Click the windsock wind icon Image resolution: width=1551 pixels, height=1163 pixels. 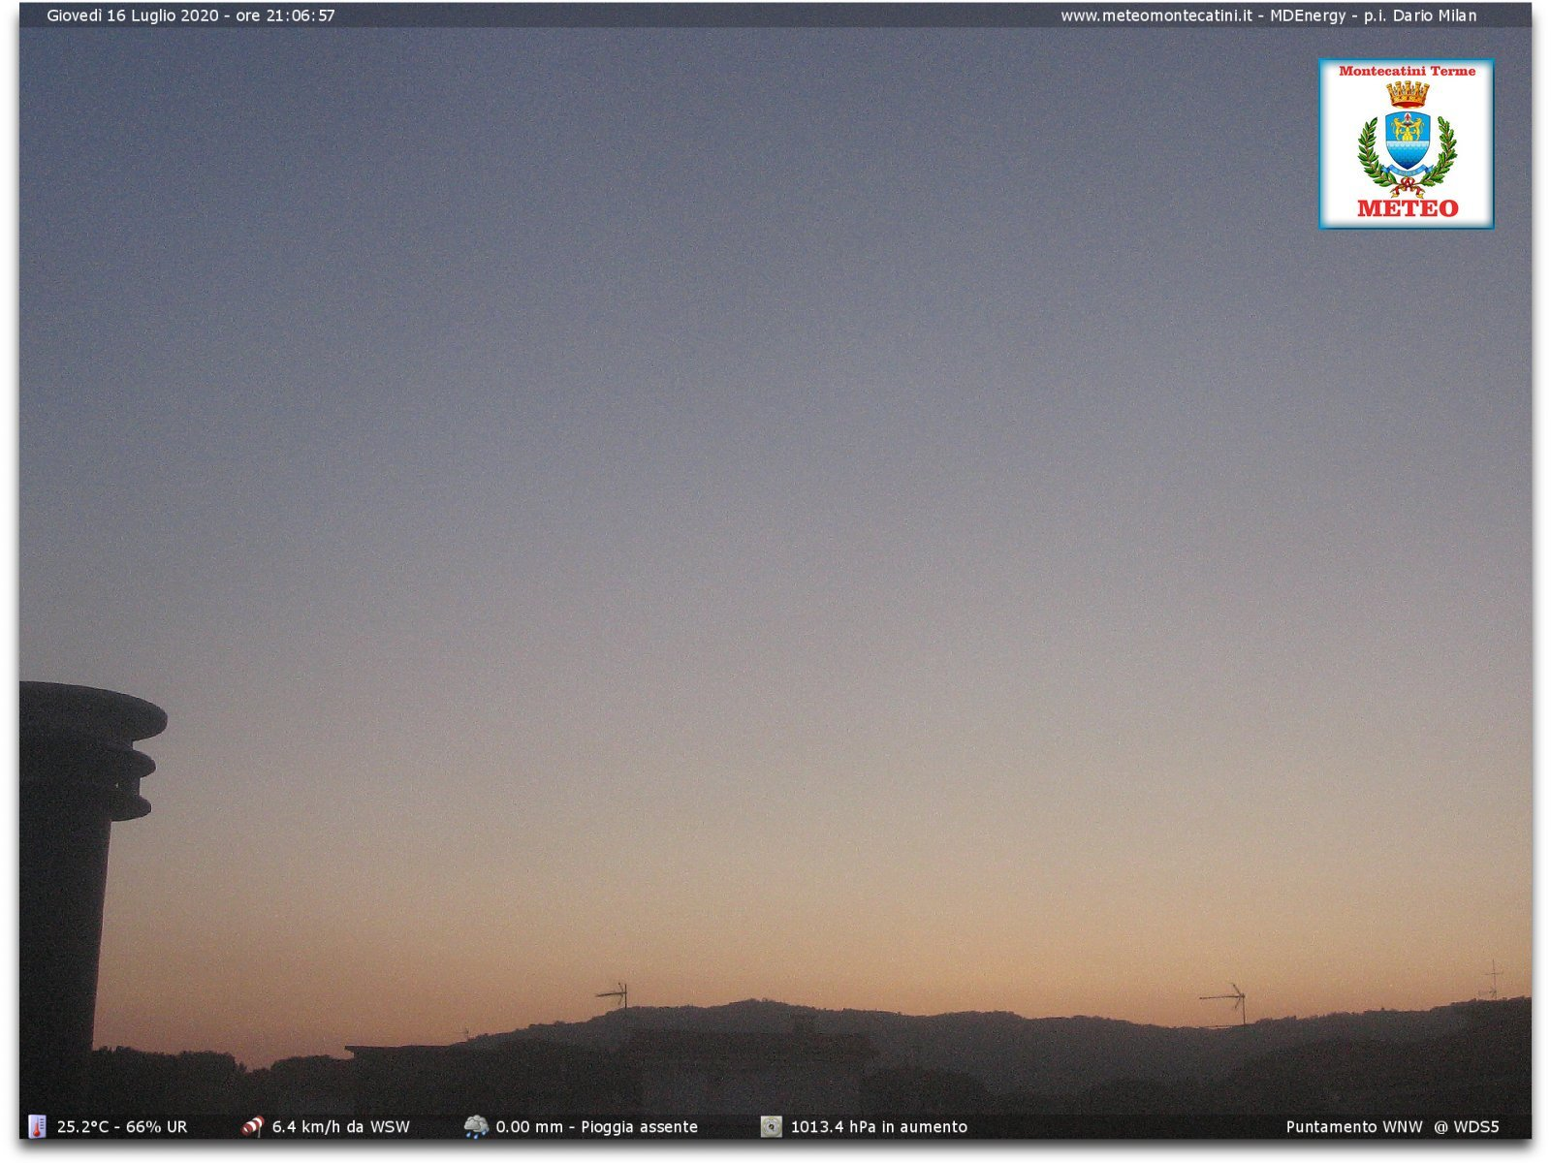coord(252,1126)
